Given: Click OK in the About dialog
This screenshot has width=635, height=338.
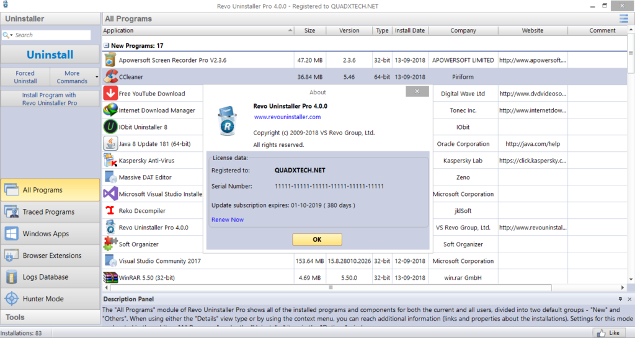Looking at the screenshot, I should coord(317,239).
